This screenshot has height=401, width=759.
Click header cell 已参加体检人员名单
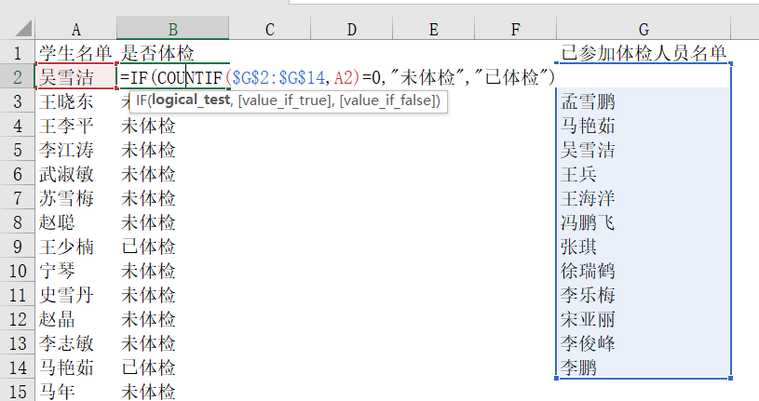pyautogui.click(x=644, y=52)
